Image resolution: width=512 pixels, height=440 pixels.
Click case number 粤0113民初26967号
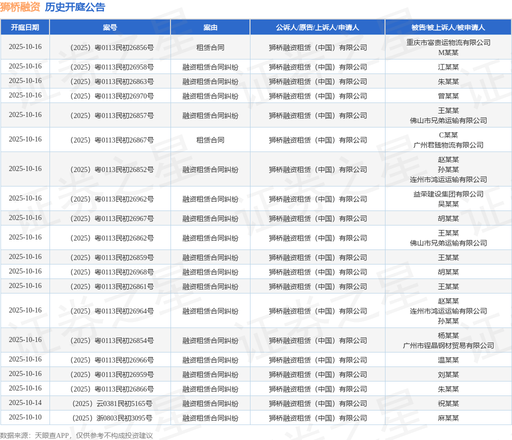(112, 218)
